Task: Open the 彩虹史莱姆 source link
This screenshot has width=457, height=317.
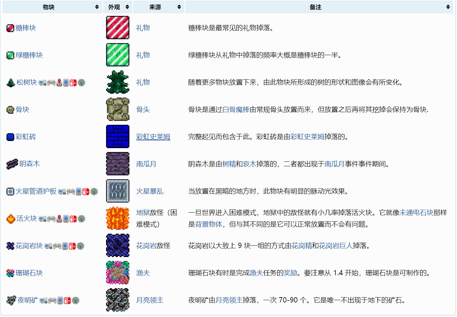Action: tap(153, 137)
